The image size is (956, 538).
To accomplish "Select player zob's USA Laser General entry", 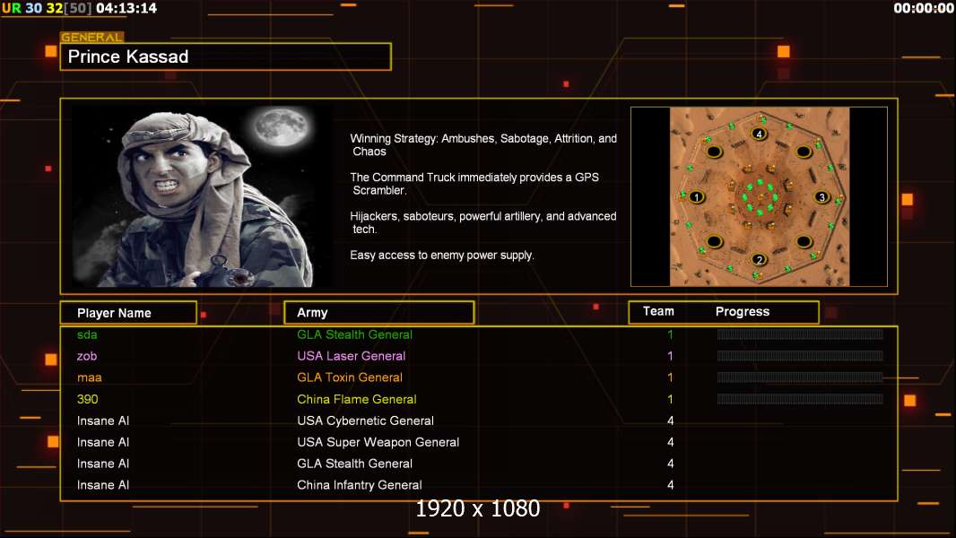I will (x=351, y=356).
